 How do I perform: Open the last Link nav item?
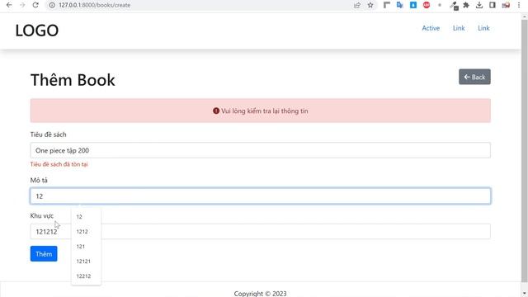coord(483,28)
